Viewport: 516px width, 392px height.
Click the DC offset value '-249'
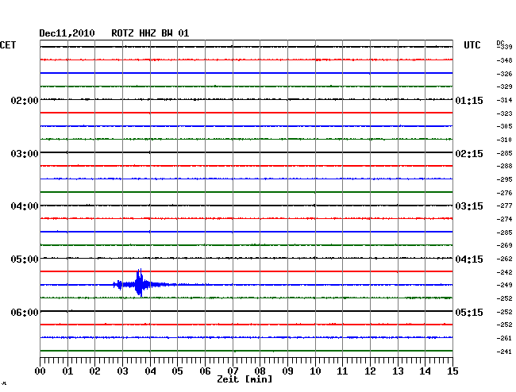coord(504,285)
